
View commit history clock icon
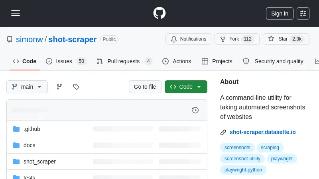(195, 110)
